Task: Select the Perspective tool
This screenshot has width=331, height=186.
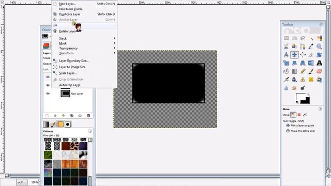Action: coord(303,63)
